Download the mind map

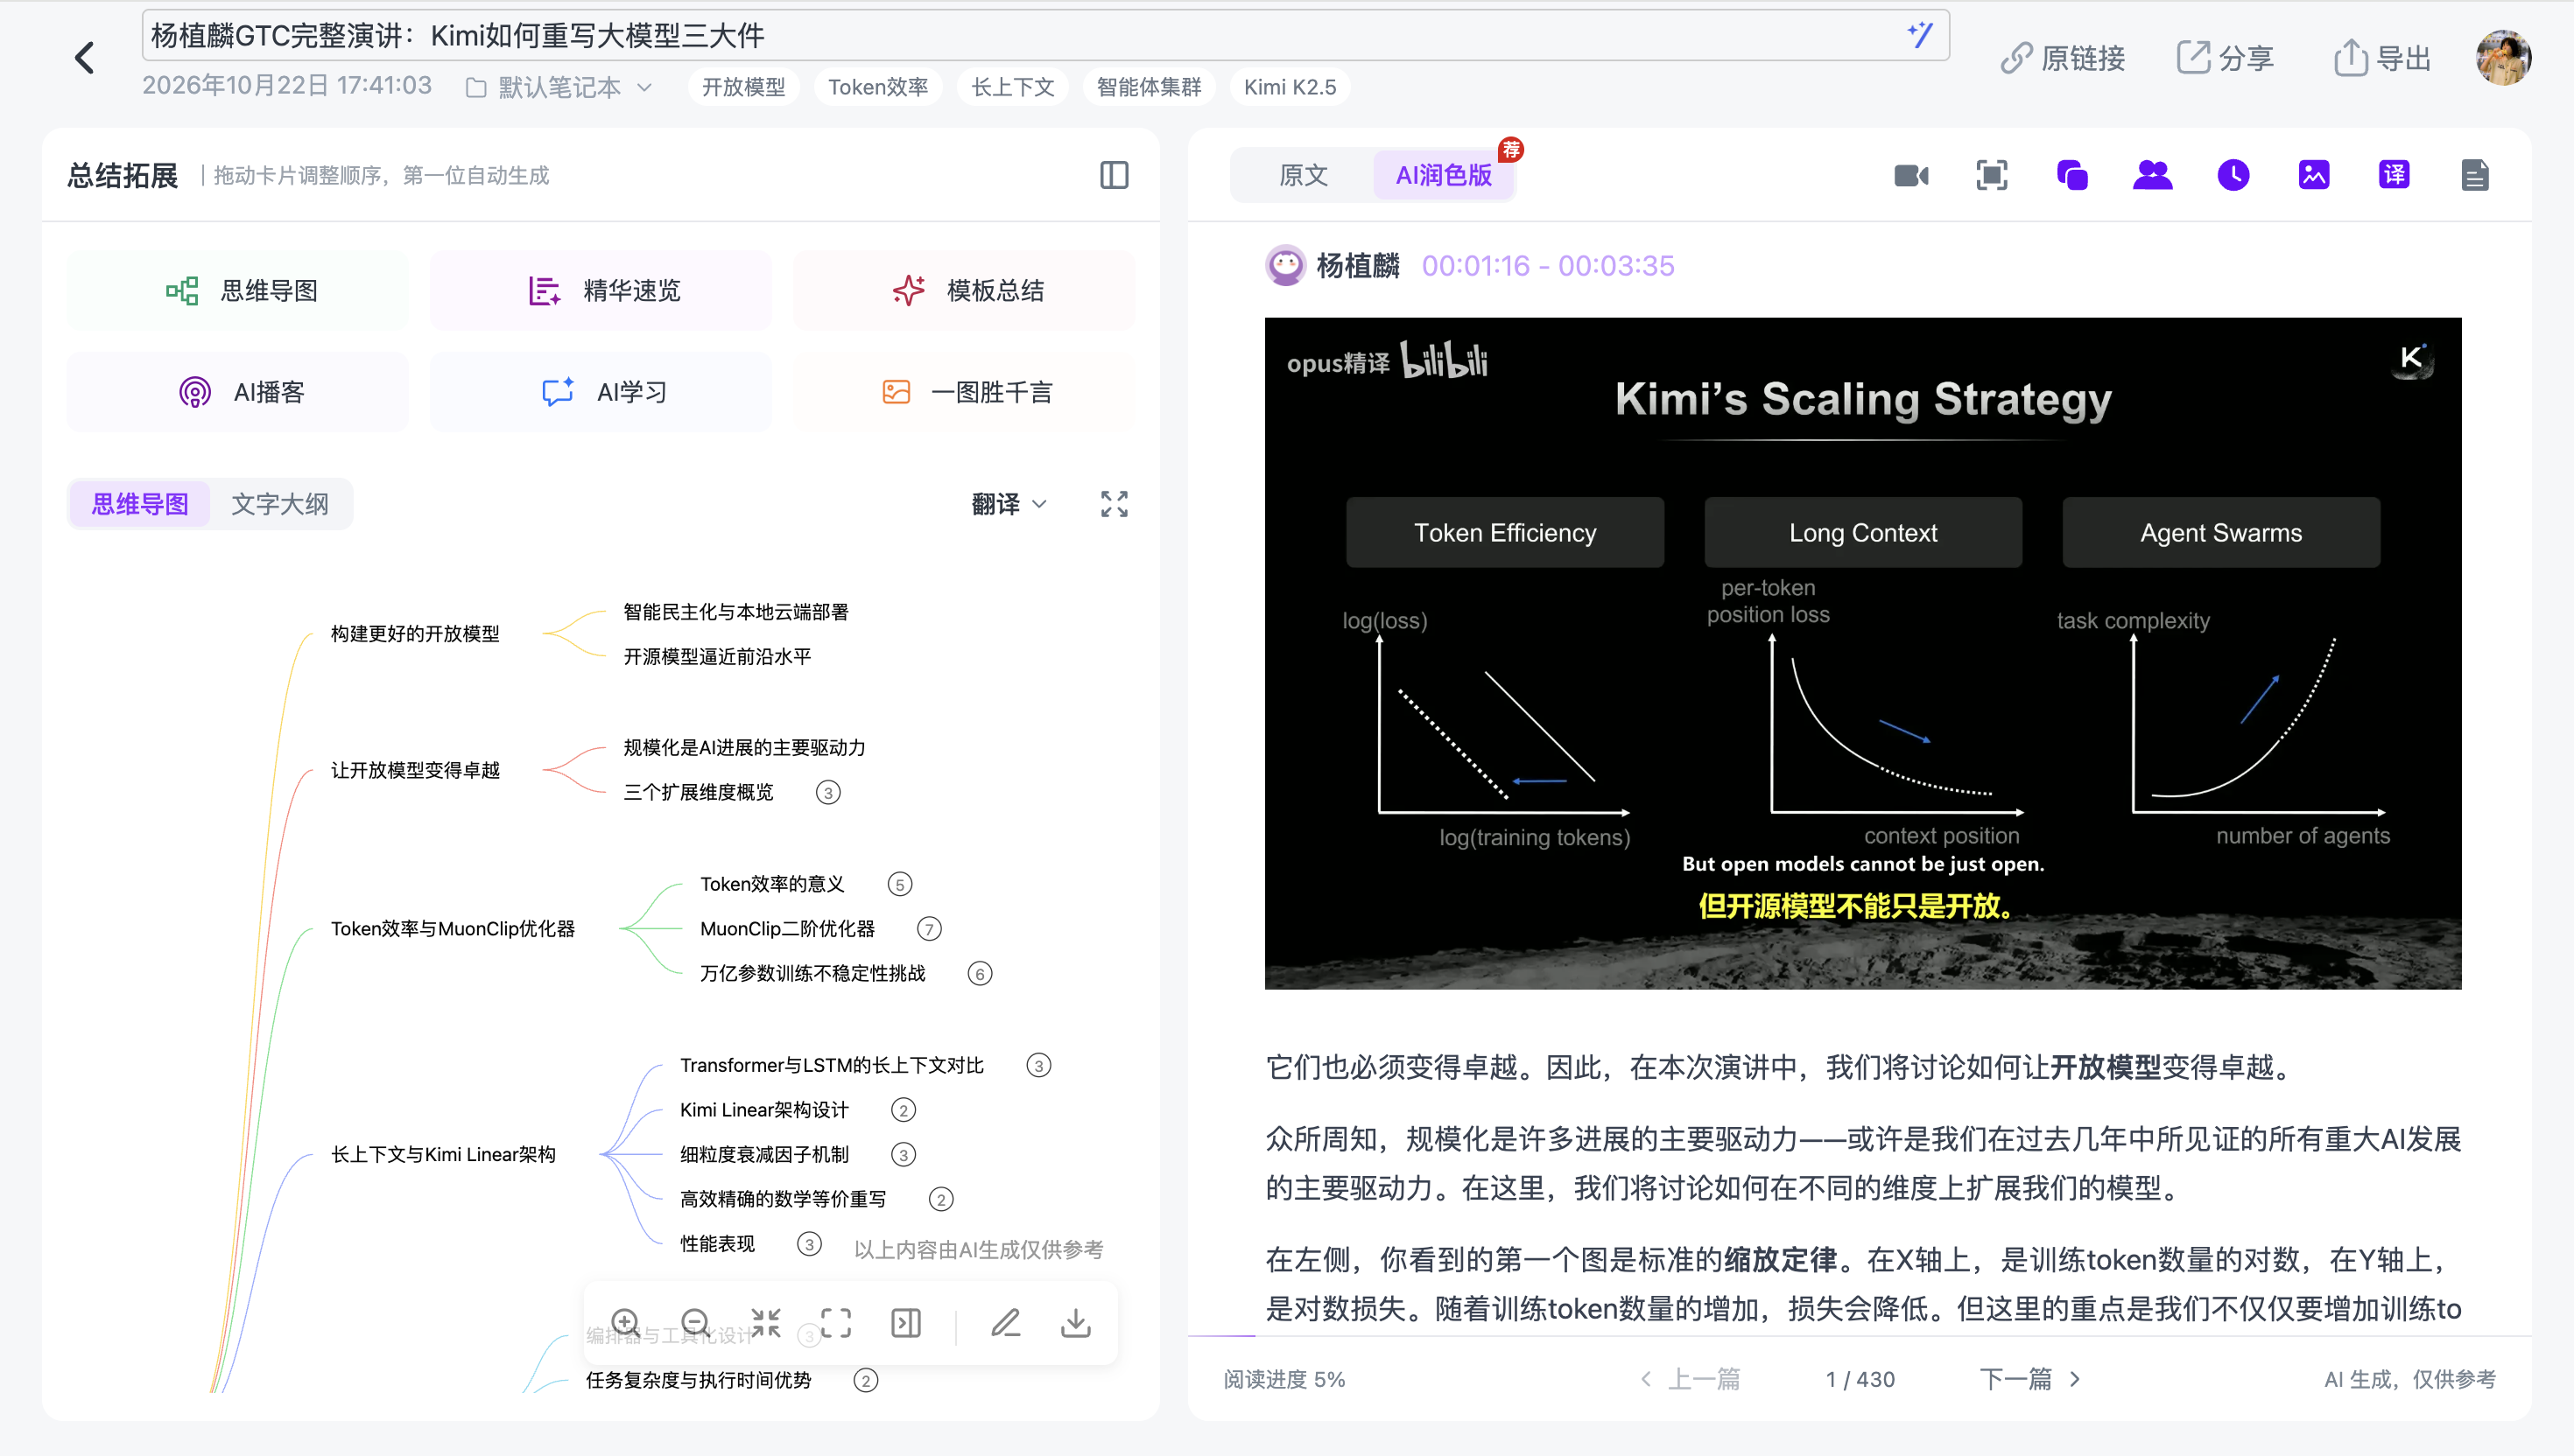click(1075, 1323)
